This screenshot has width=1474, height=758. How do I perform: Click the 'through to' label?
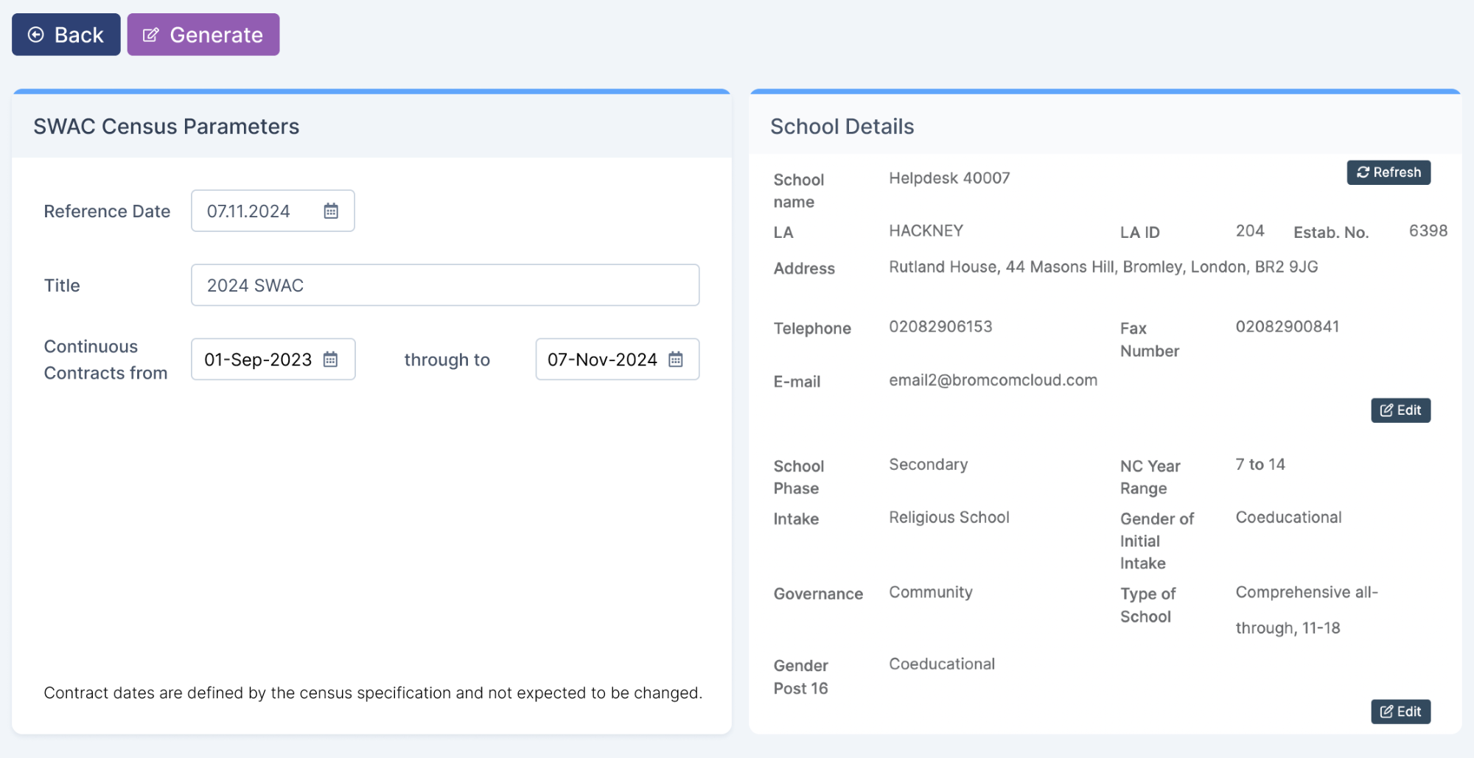[447, 360]
